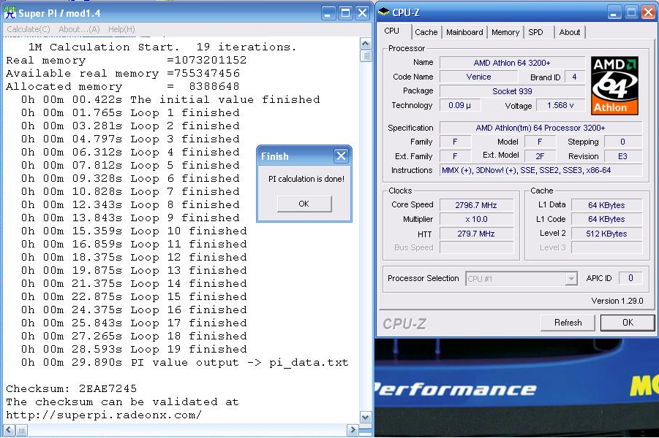Close the Super PI window
Viewport: 659px width, 438px height.
[362, 13]
